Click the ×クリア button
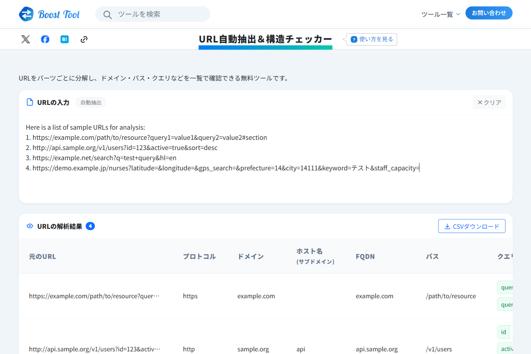 point(489,102)
